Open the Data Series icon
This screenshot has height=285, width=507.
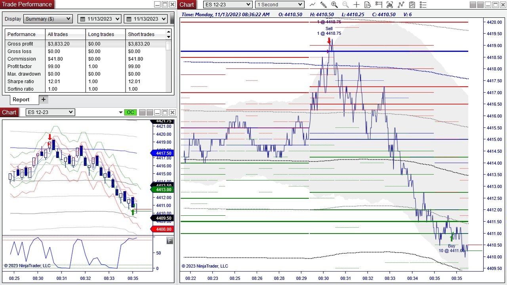[390, 5]
